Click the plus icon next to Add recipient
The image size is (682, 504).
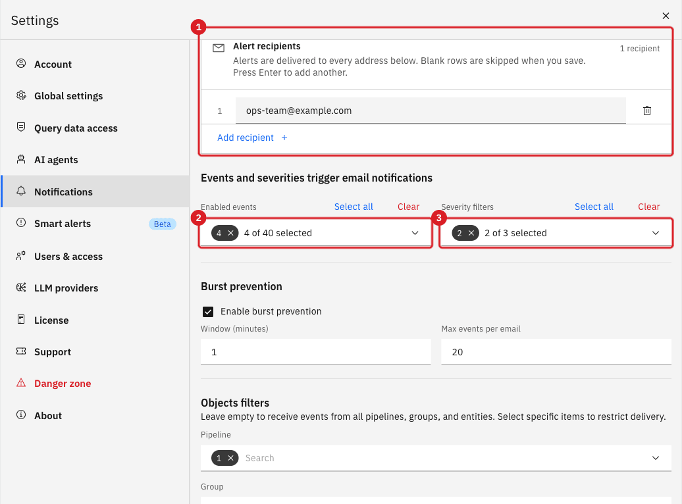pos(284,138)
